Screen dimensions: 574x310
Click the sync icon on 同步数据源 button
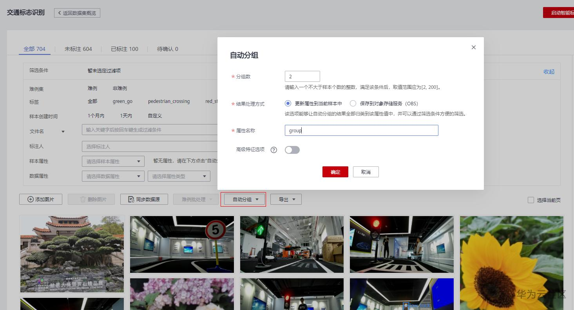pos(131,199)
